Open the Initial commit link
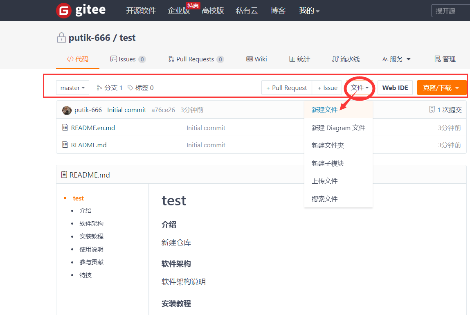Screen dimensions: 470x315 pyautogui.click(x=126, y=110)
